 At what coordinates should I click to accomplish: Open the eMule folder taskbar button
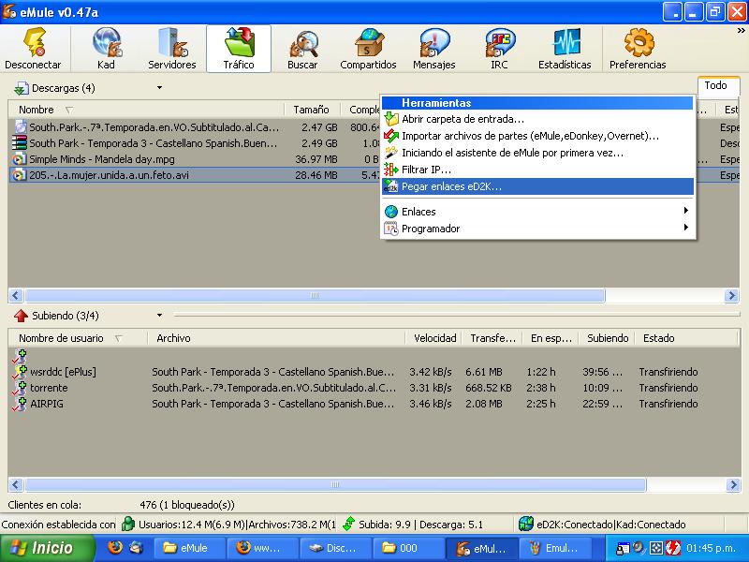(x=189, y=548)
